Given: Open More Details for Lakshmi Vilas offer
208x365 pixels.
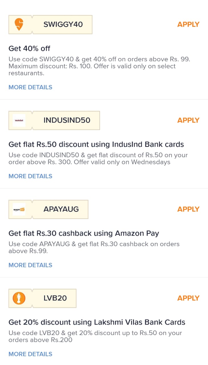Looking at the screenshot, I should tap(30, 354).
